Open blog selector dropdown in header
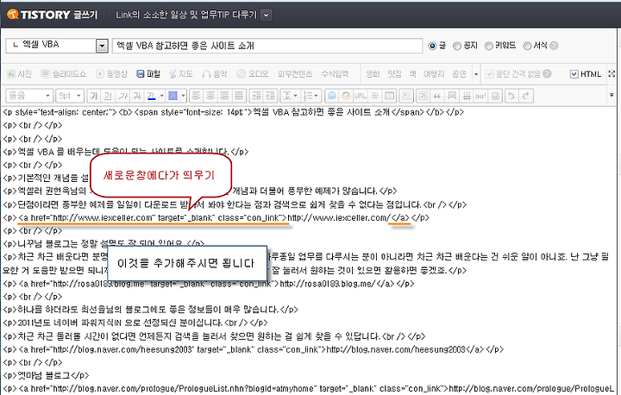The width and height of the screenshot is (621, 395). (x=267, y=15)
